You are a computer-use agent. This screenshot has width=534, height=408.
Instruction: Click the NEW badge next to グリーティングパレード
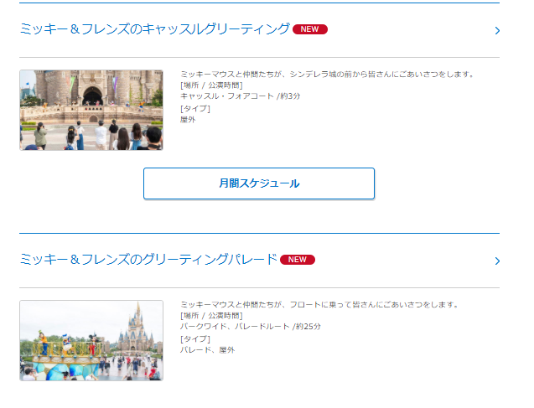click(x=298, y=260)
